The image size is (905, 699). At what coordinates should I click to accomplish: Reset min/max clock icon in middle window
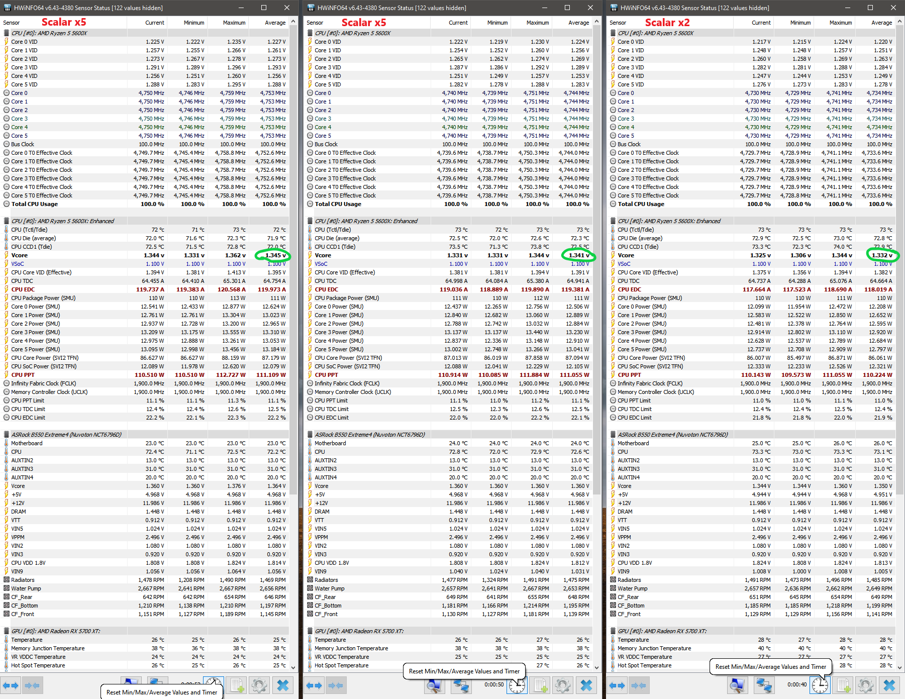(517, 685)
